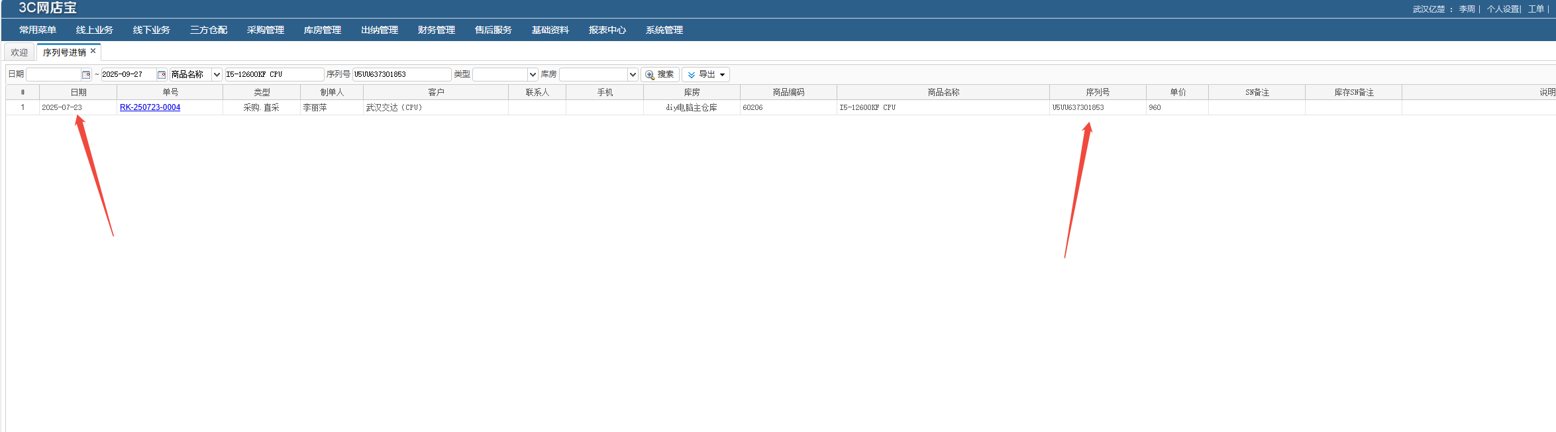Close the 序列号进销 tab
Viewport: 1556px width, 432px height.
pyautogui.click(x=93, y=51)
